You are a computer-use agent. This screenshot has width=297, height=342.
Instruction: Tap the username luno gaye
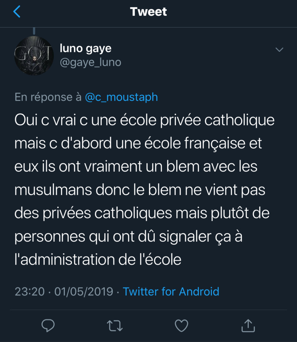(x=85, y=49)
